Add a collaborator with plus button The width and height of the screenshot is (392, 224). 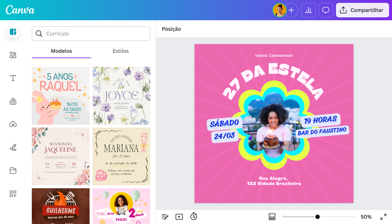click(291, 10)
